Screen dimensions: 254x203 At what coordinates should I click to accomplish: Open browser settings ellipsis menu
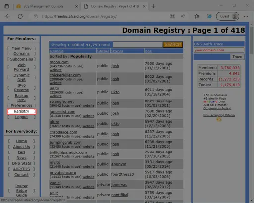[246, 16]
